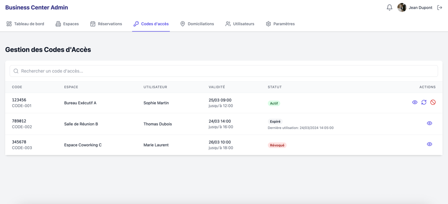448x204 pixels.
Task: Click user Thomas Dubois
Action: [157, 124]
